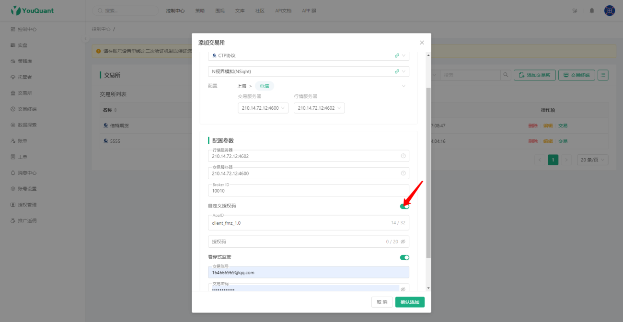Click the 确认添加 button
The height and width of the screenshot is (322, 623).
[x=410, y=302]
